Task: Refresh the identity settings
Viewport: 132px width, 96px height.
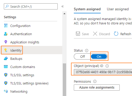Action: pos(123,34)
